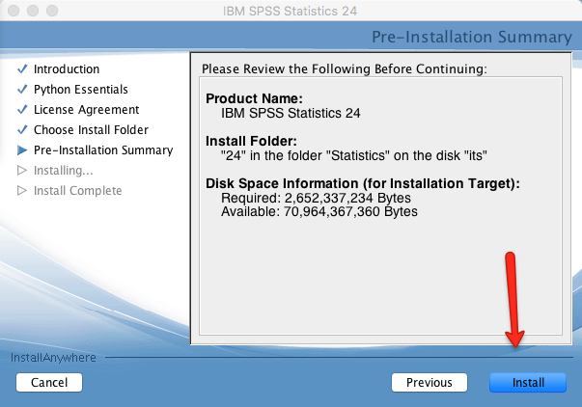Image resolution: width=582 pixels, height=407 pixels.
Task: Click the Install Folder path text
Action: tap(353, 155)
